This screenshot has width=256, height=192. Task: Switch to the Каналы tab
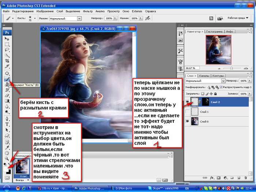tap(204, 76)
